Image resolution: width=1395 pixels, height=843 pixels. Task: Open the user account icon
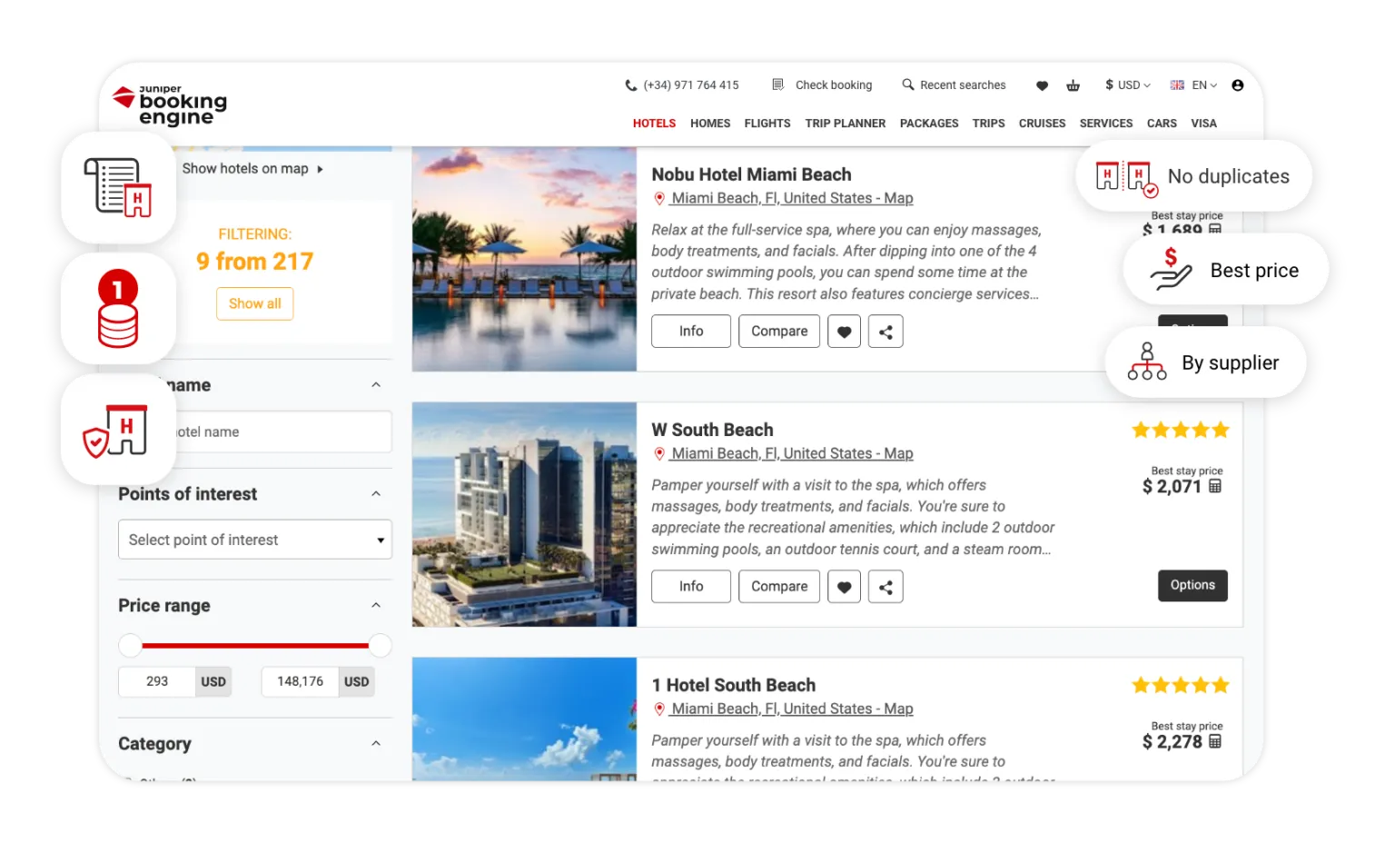click(1238, 85)
